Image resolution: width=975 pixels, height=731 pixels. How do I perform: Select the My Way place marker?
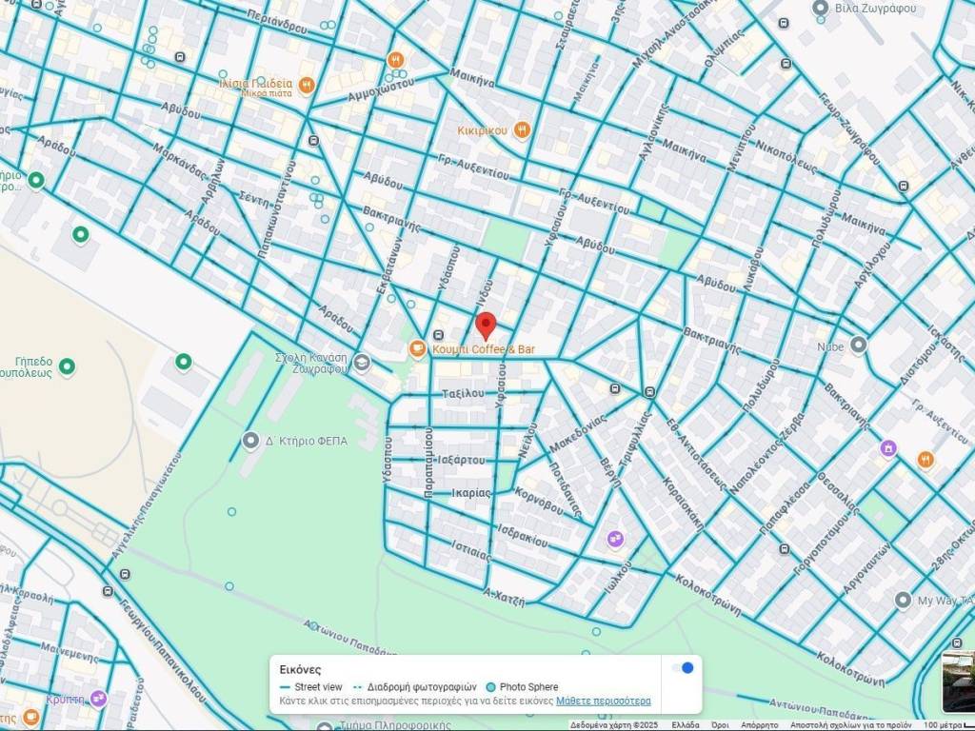(903, 600)
